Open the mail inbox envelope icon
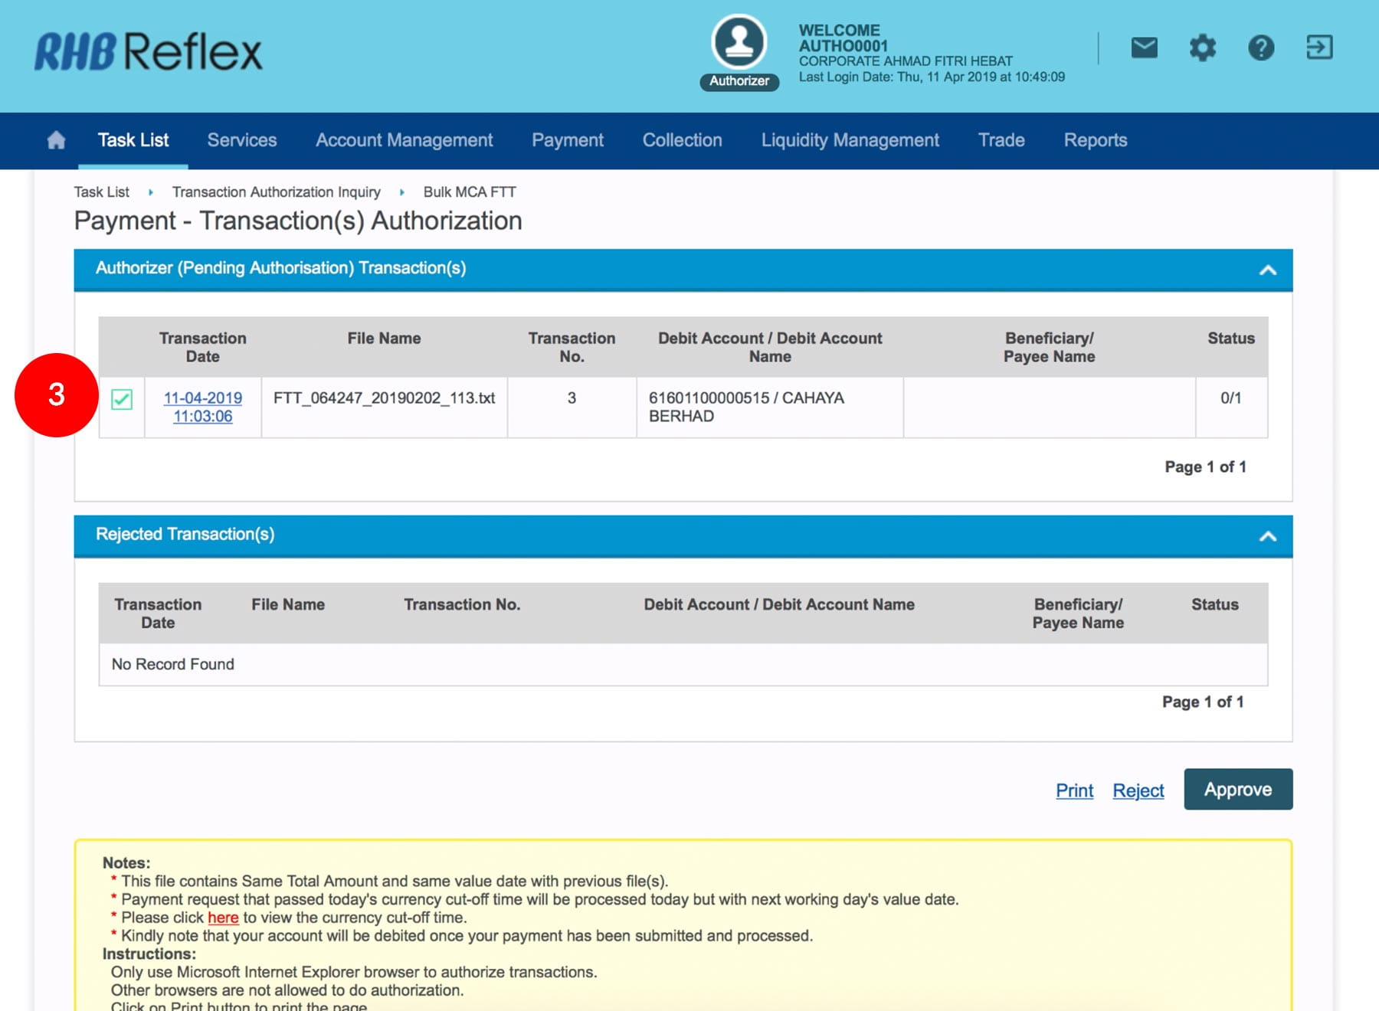 pyautogui.click(x=1144, y=48)
